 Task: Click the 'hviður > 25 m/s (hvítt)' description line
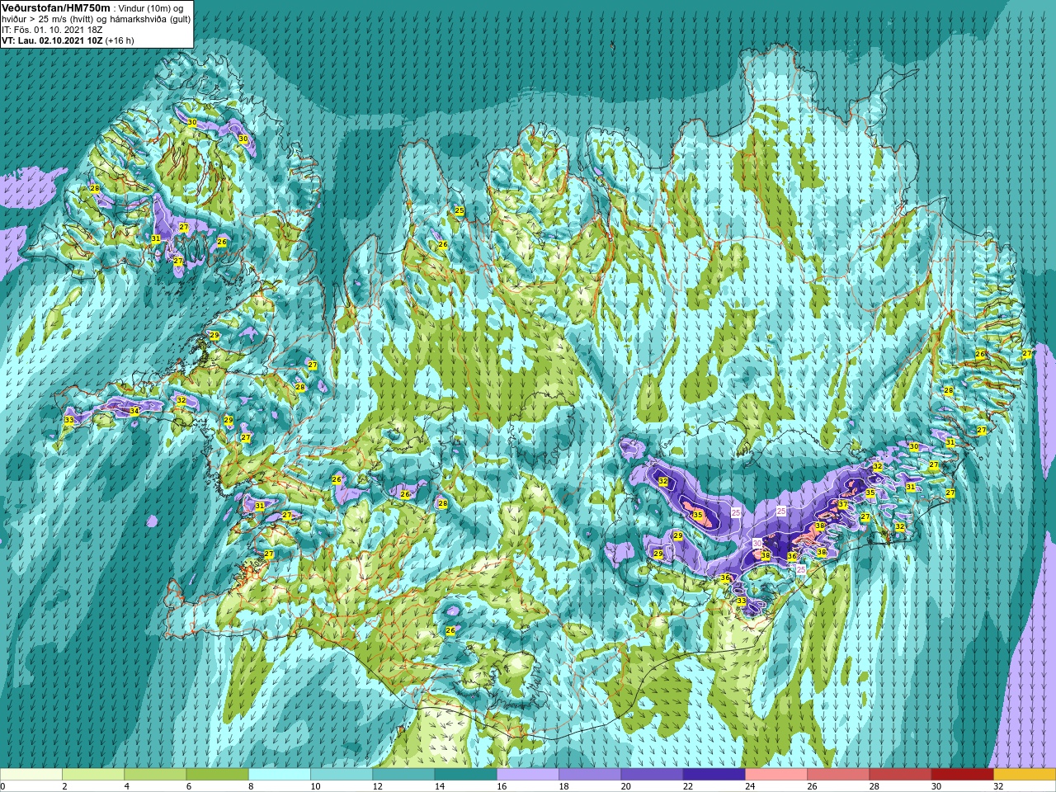pyautogui.click(x=46, y=19)
